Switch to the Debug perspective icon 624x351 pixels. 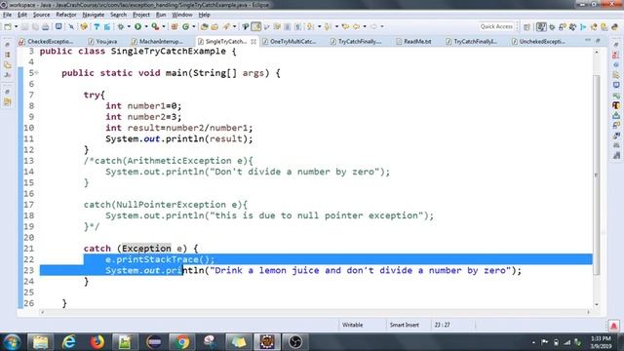click(552, 27)
